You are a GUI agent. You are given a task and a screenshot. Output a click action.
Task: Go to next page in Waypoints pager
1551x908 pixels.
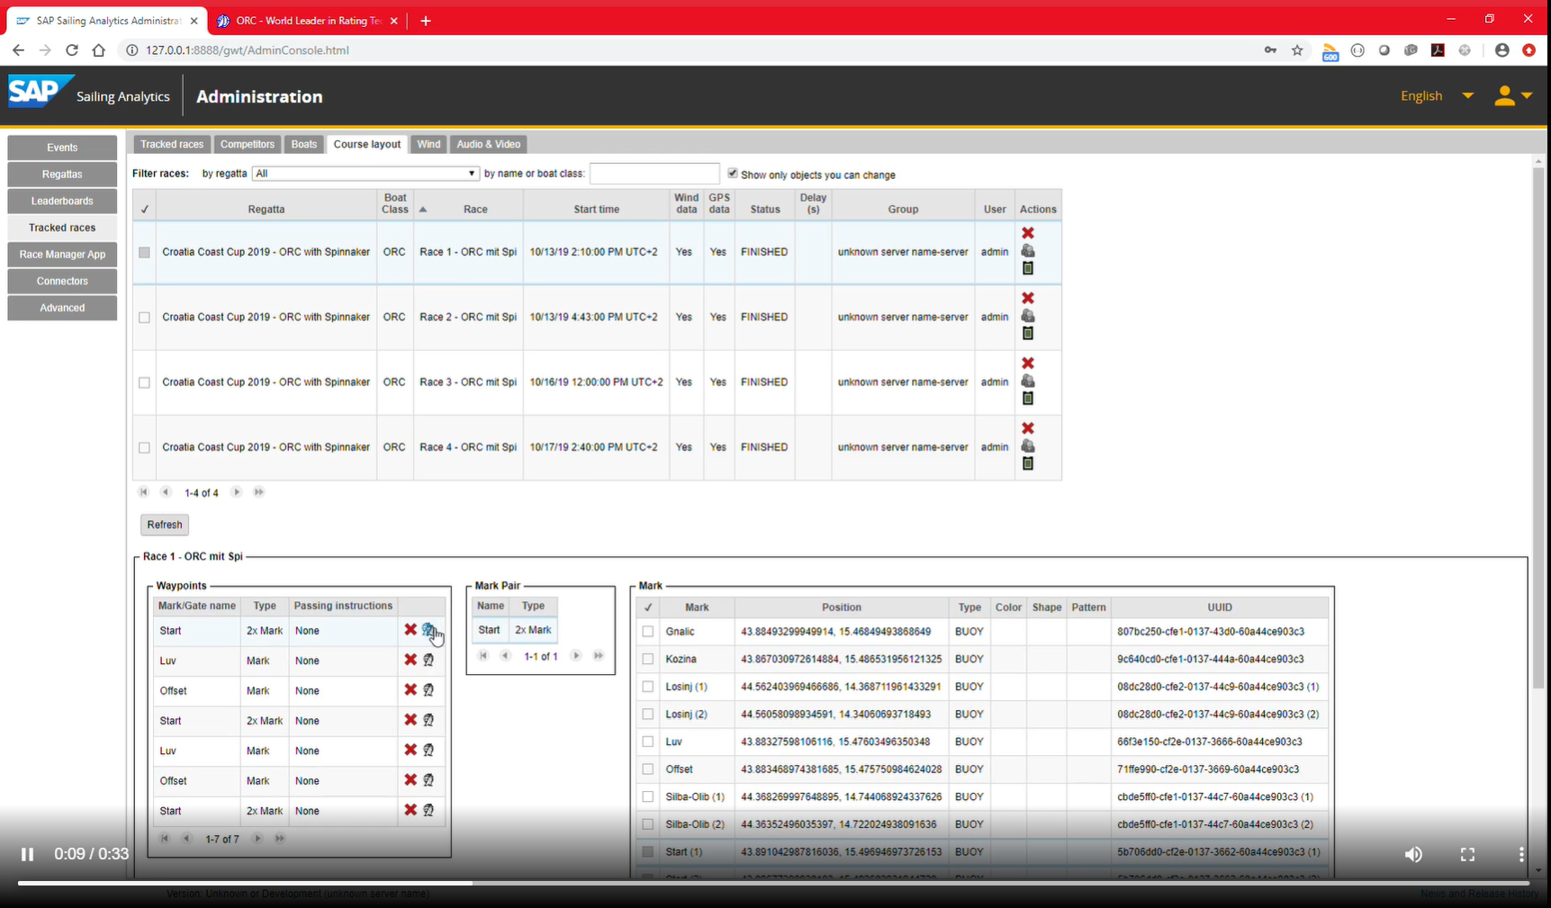257,839
